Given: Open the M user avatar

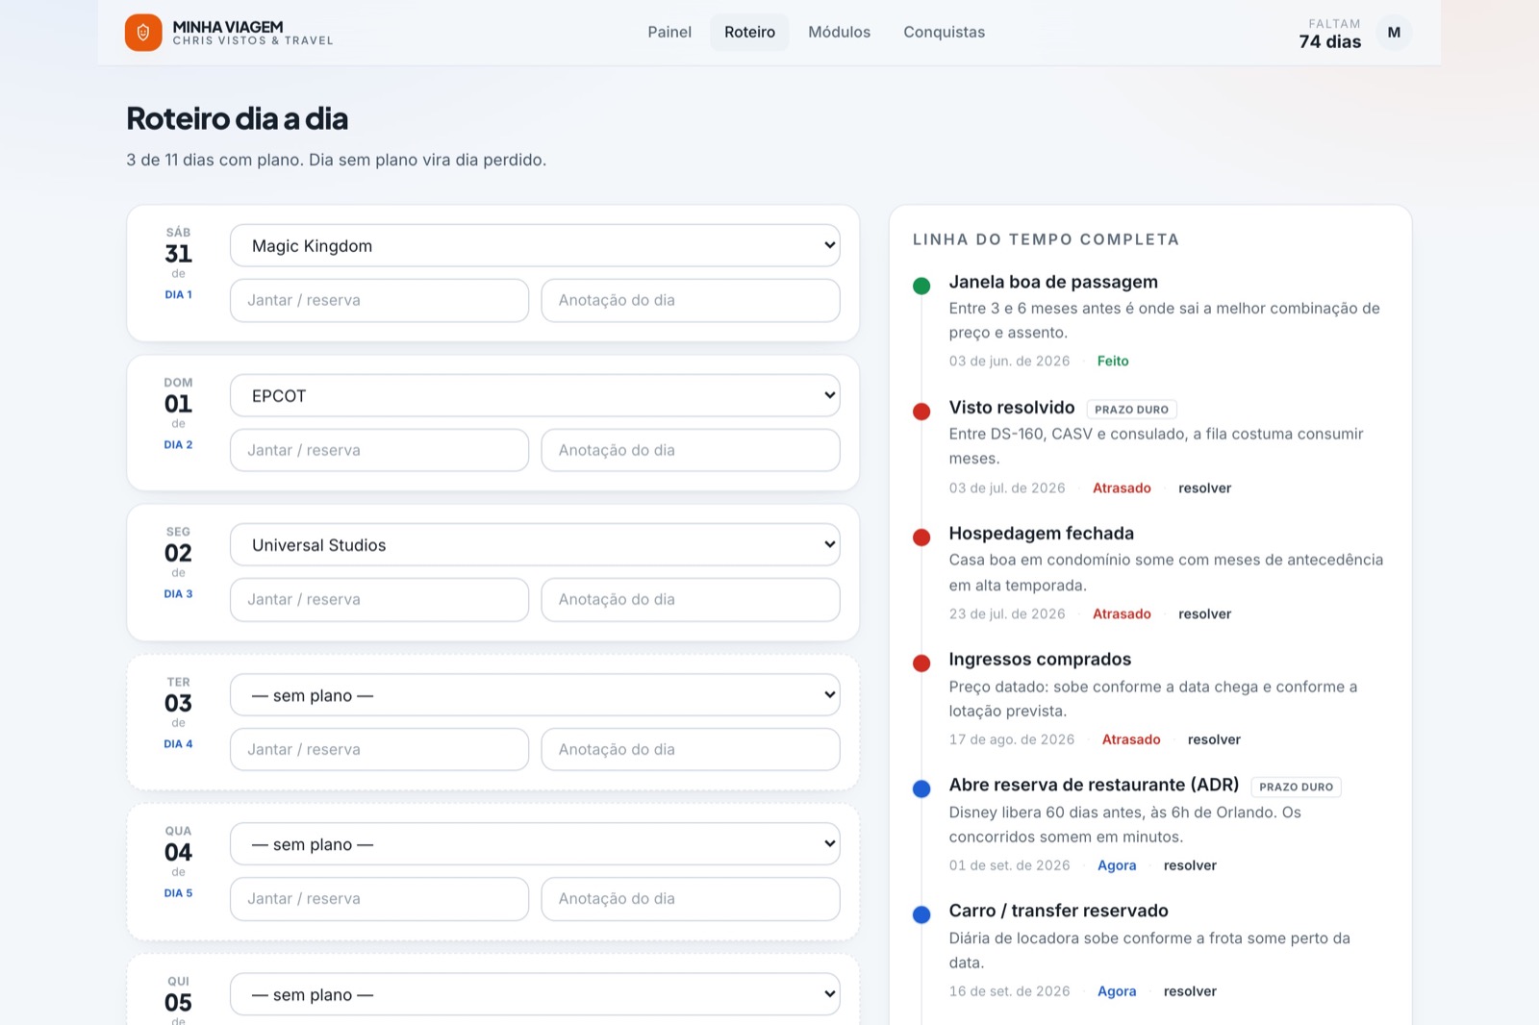Looking at the screenshot, I should (1394, 33).
